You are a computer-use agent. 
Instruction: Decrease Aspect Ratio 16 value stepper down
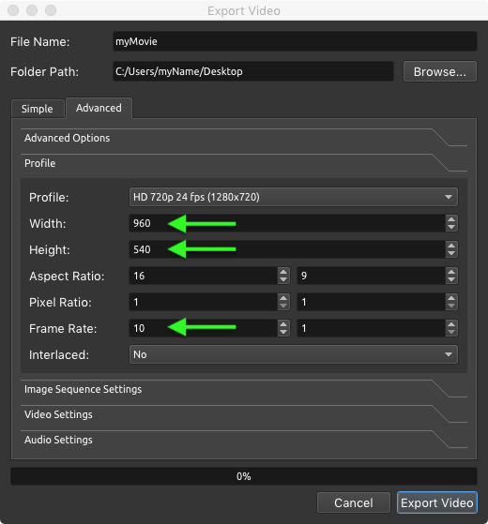coord(283,279)
